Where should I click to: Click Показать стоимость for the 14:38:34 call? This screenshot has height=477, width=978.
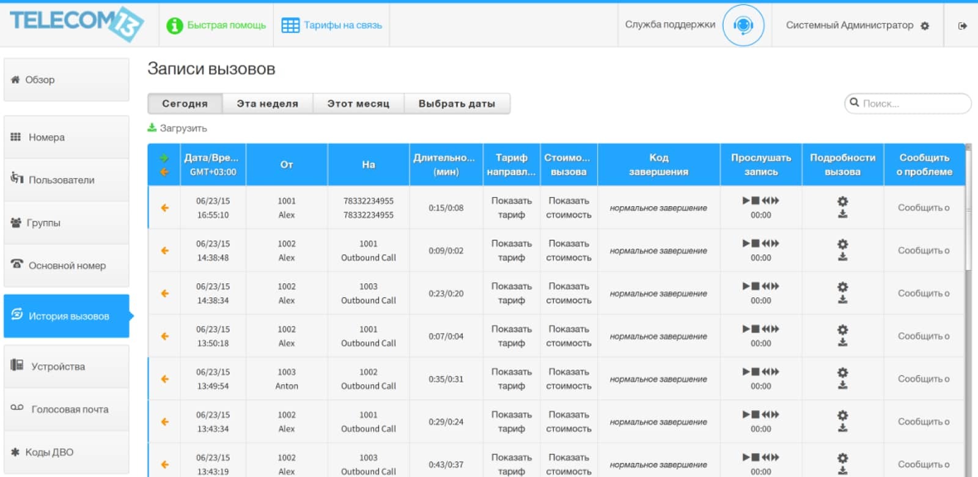pyautogui.click(x=568, y=293)
